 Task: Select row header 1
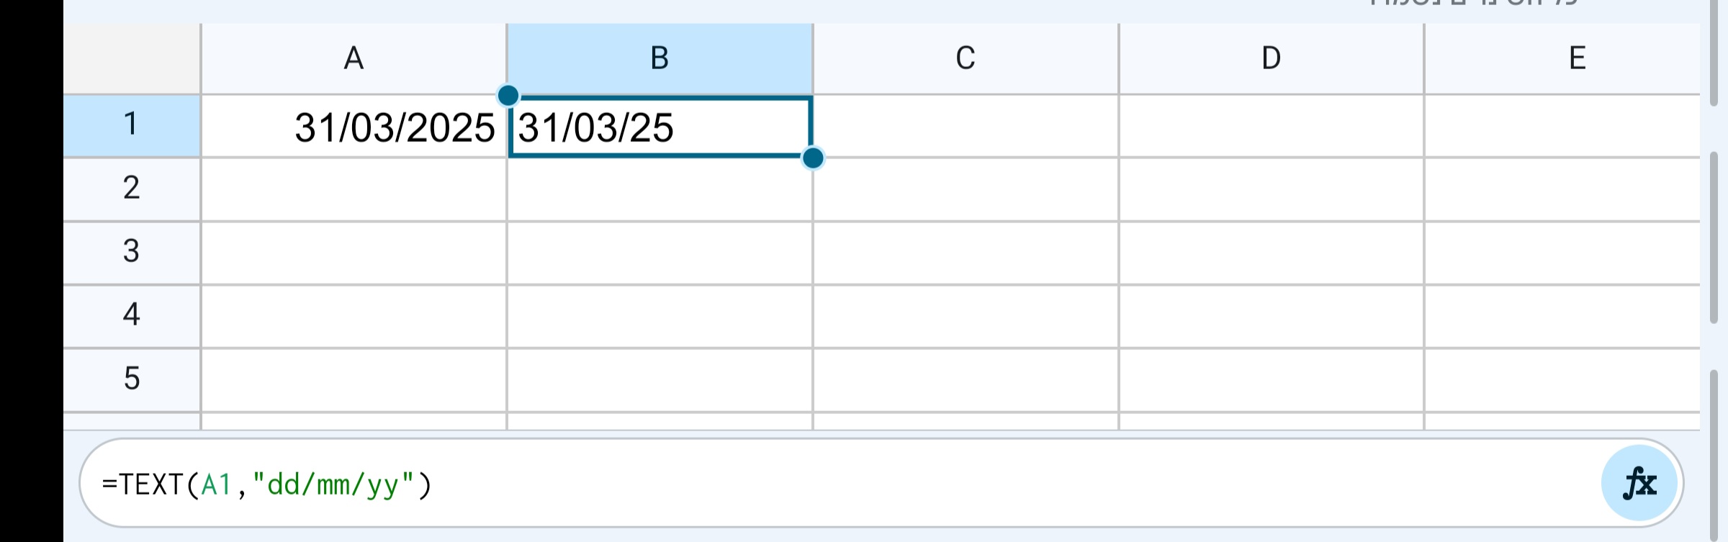point(131,126)
